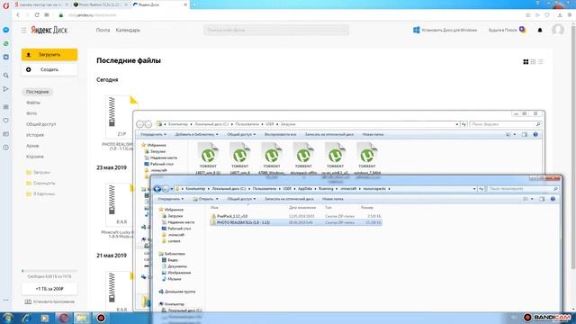Viewport: 576px width, 324px height.
Task: Open Документы library in resourcepacks window
Action: pyautogui.click(x=174, y=266)
